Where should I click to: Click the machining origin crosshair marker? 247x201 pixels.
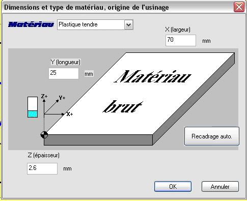[x=44, y=135]
